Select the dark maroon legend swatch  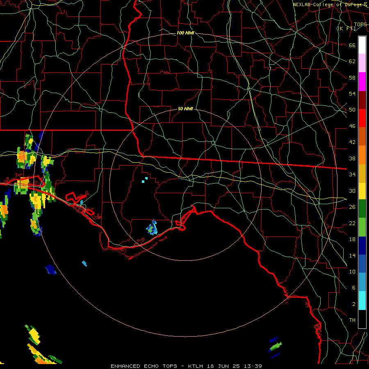362,100
